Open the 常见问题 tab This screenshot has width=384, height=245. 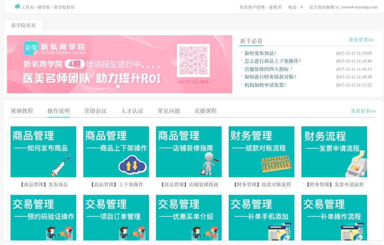(x=169, y=111)
